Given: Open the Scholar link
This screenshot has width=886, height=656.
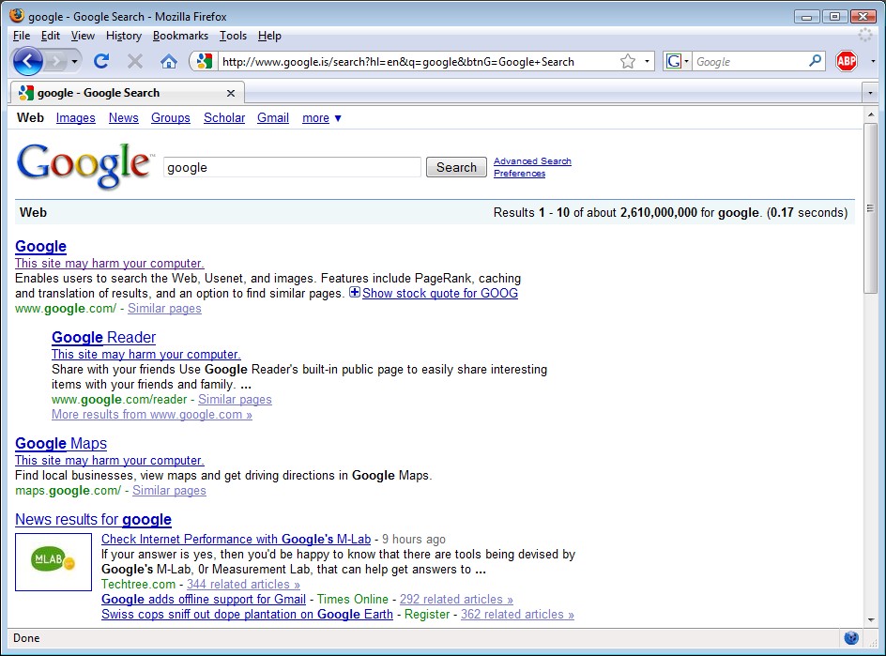Looking at the screenshot, I should tap(224, 117).
